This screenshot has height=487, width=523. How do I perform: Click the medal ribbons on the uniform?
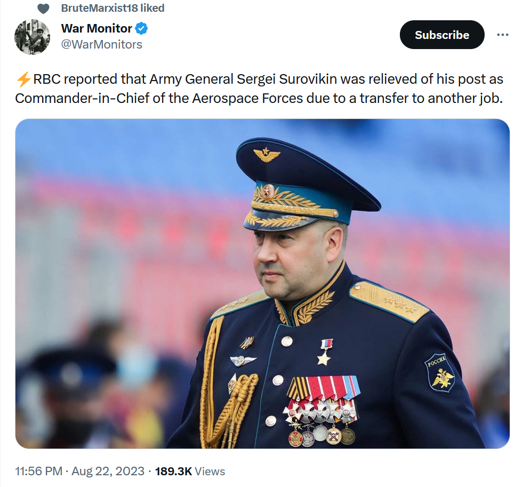pos(324,387)
